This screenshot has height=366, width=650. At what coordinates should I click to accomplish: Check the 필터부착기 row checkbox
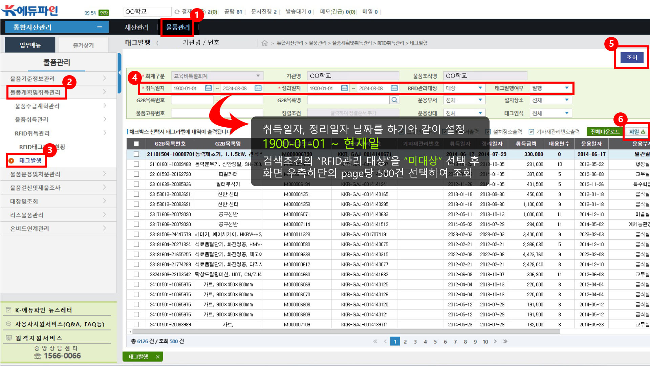136,184
